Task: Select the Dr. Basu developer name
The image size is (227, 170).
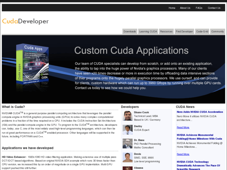Action: pyautogui.click(x=139, y=140)
